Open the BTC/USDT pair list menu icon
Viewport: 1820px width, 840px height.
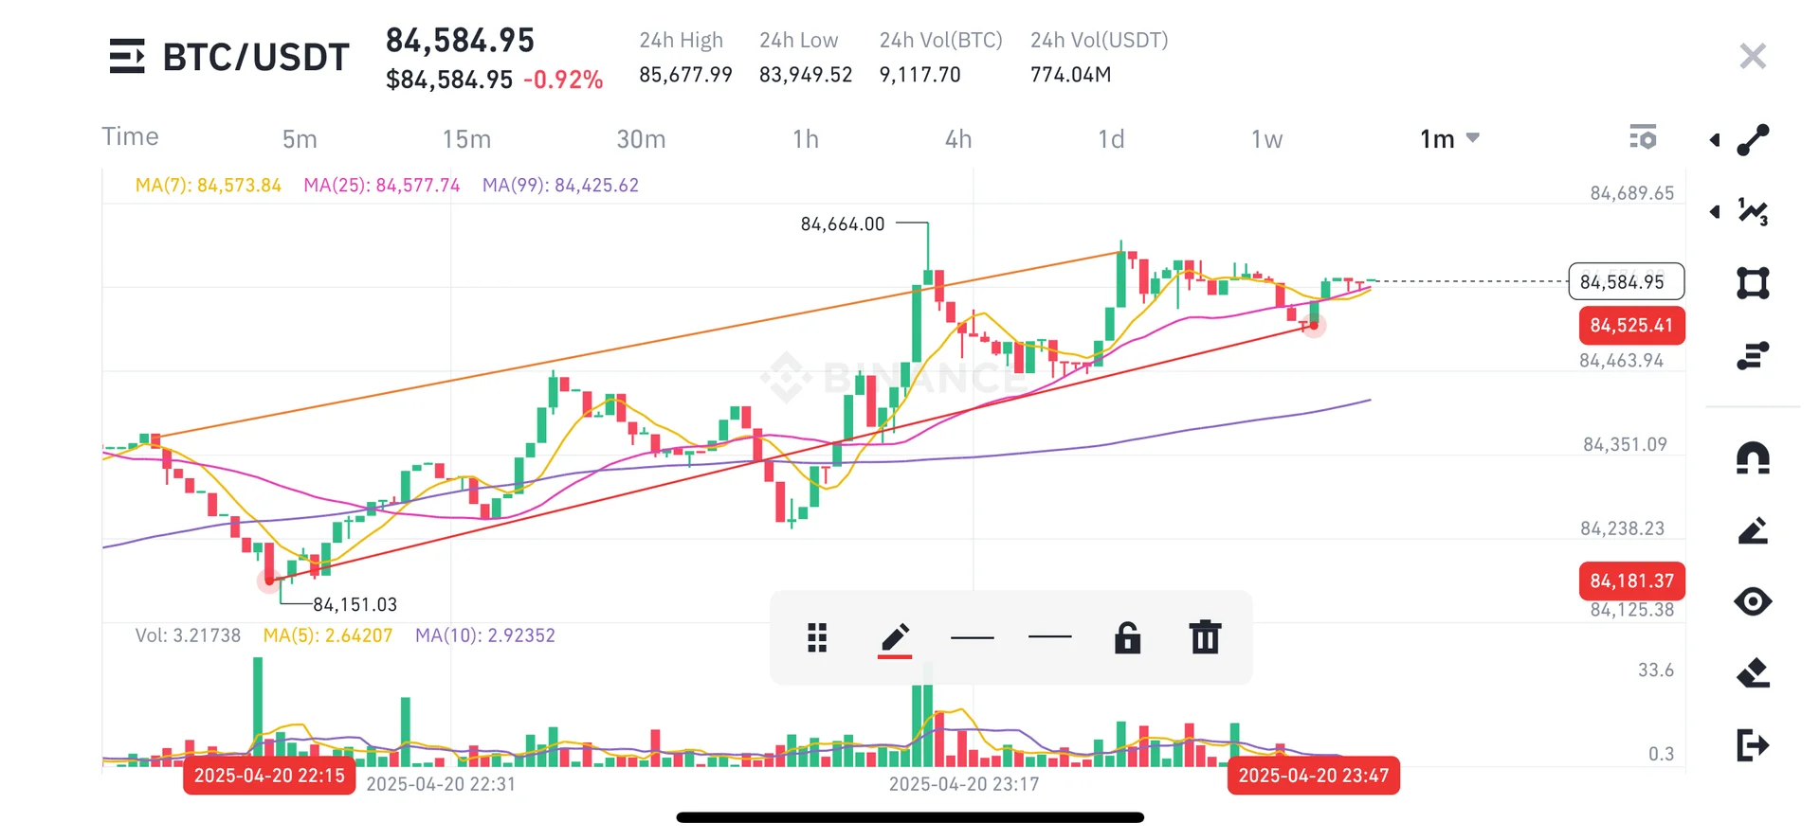coord(127,57)
